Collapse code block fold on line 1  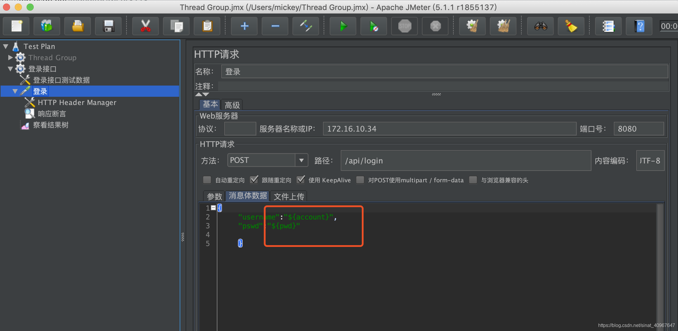pos(213,208)
